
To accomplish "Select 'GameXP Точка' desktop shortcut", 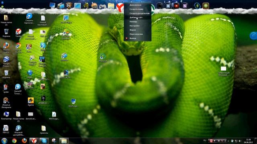I will coord(18,89).
